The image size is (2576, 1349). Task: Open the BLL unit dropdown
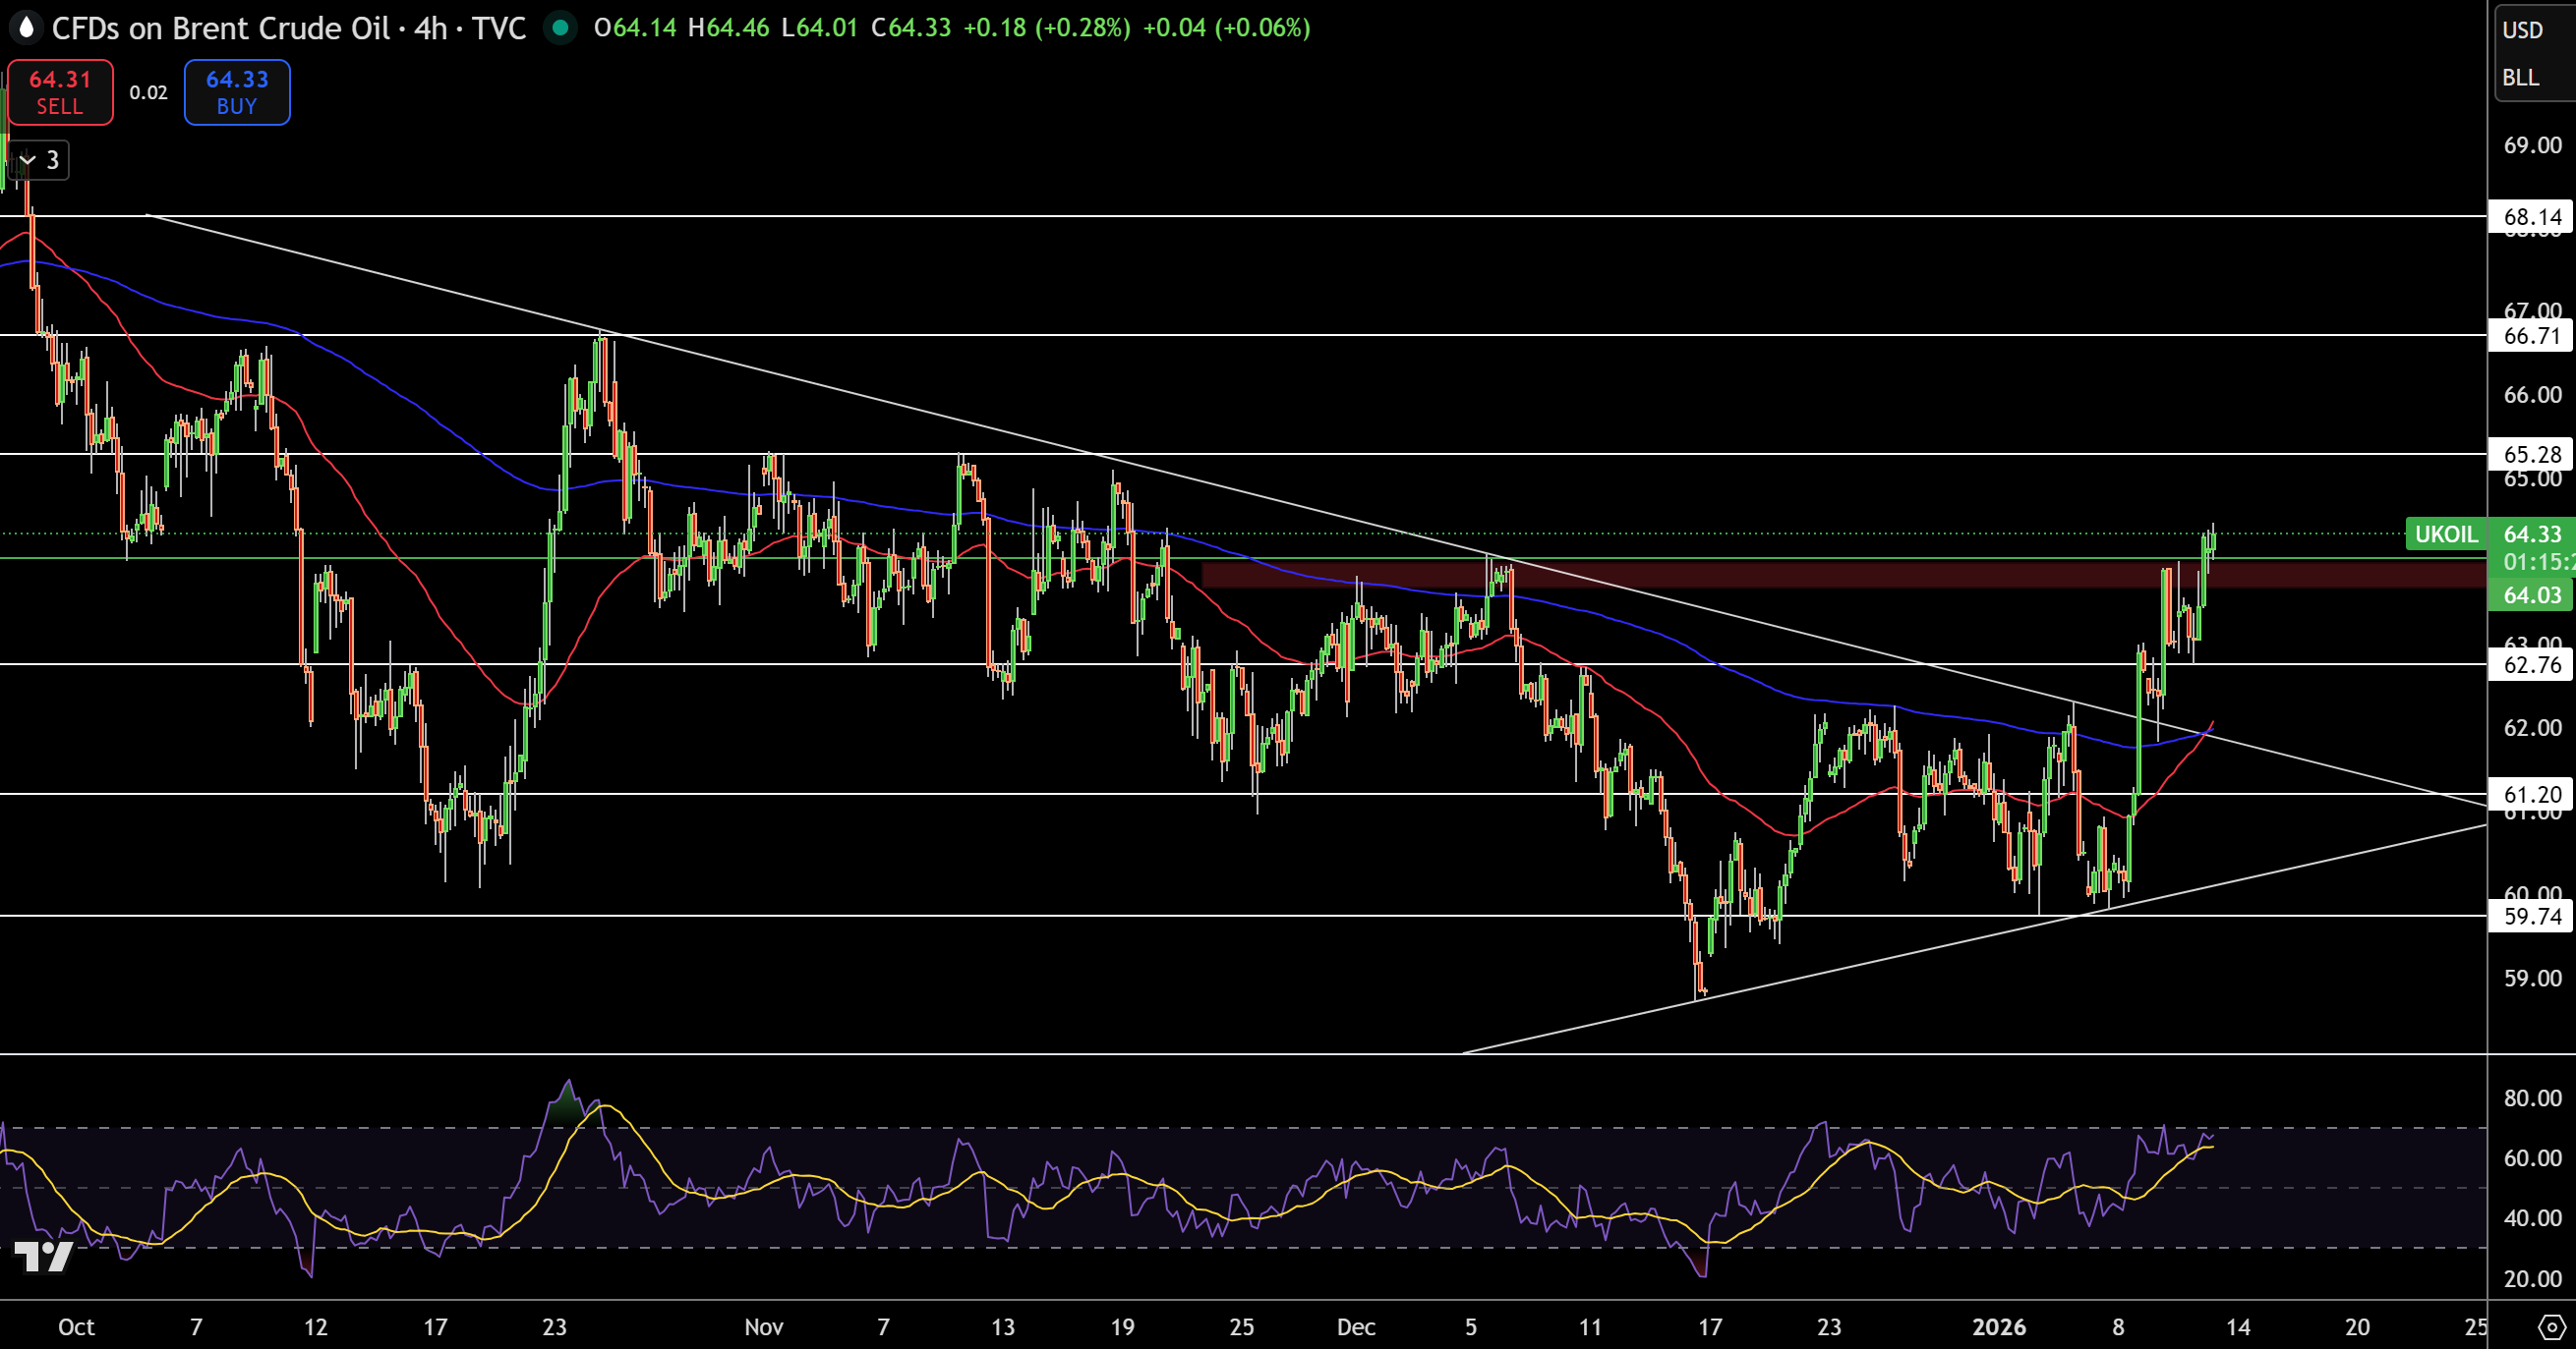tap(2520, 78)
